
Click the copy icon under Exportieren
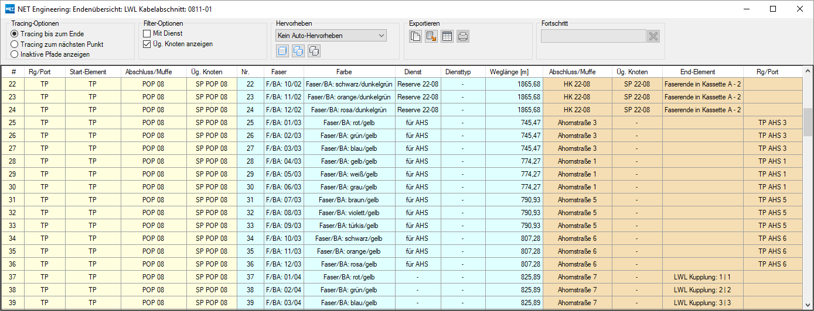(x=415, y=36)
